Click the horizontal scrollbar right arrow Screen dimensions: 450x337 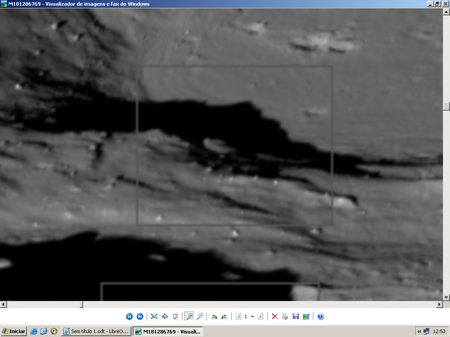tap(439, 305)
